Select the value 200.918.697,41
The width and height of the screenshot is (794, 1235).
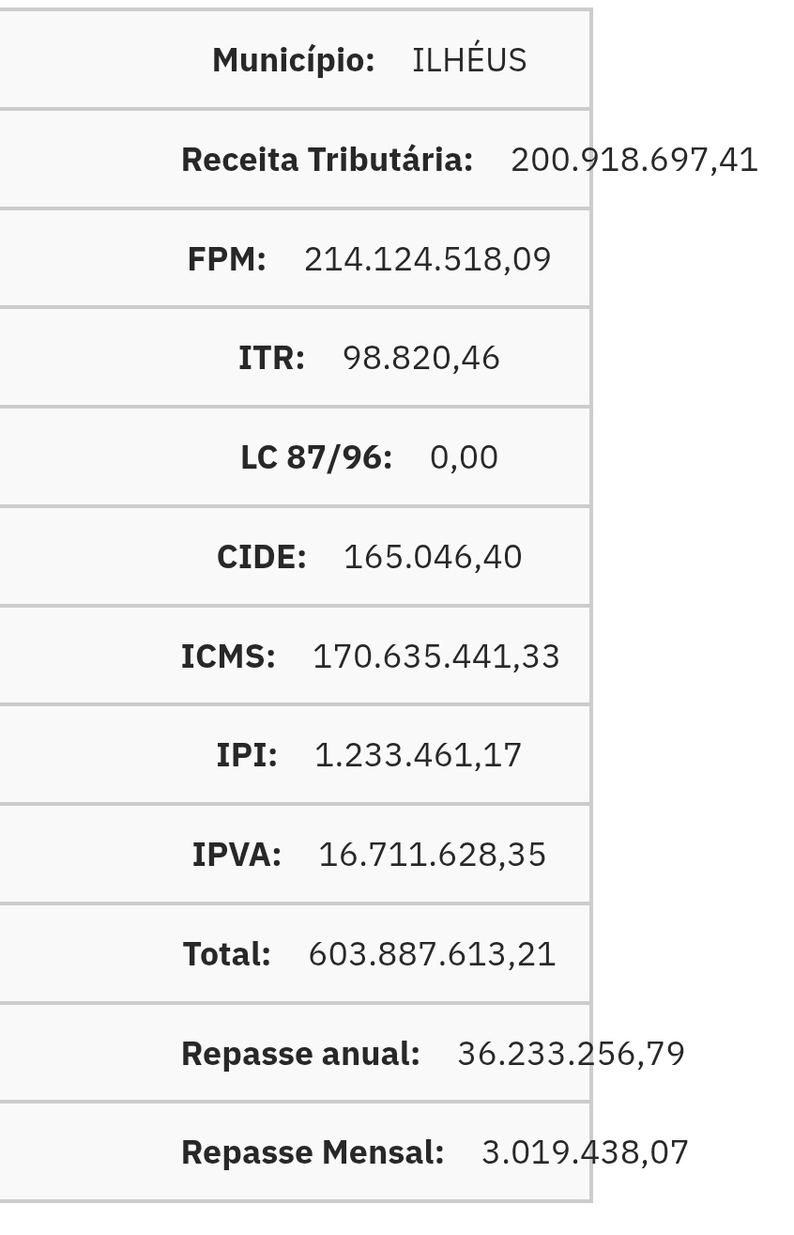[x=634, y=160]
